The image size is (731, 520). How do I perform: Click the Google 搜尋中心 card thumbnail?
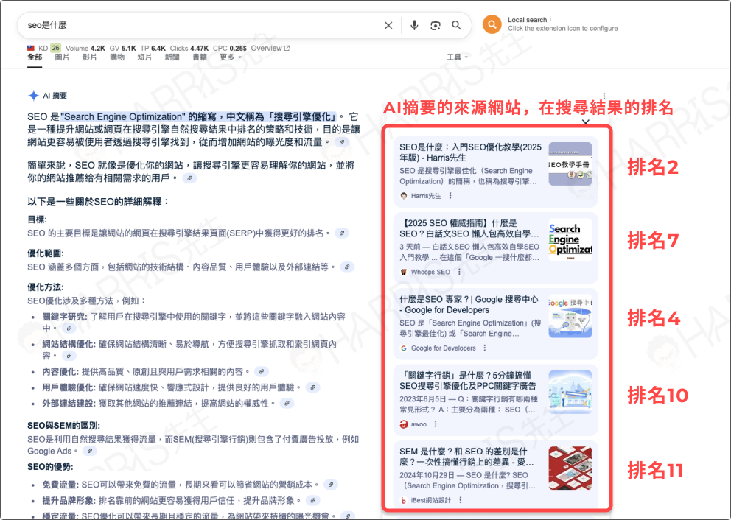tap(570, 316)
